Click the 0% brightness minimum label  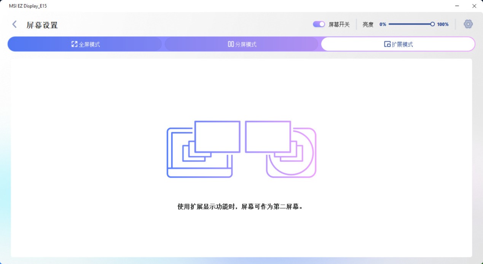[383, 24]
